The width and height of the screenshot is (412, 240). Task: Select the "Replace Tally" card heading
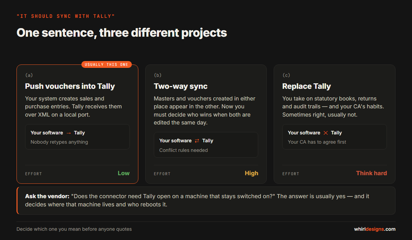point(307,86)
